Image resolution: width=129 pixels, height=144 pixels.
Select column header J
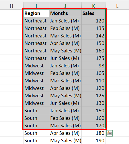(x=65, y=6)
